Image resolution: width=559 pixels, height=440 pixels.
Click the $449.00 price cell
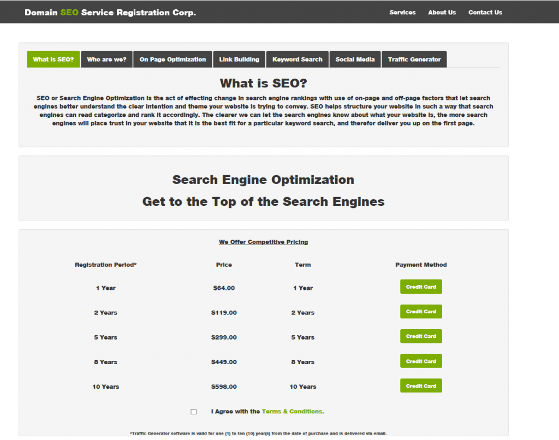[x=224, y=362]
